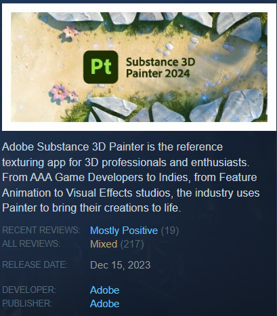Viewport: 277px width, 316px height.
Task: Click 'bring their creations to life' text
Action: point(116,208)
